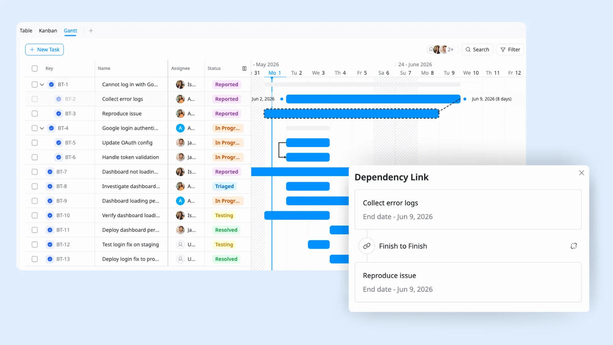613x345 pixels.
Task: Open Testing status for Test login fix on staging
Action: pos(224,244)
